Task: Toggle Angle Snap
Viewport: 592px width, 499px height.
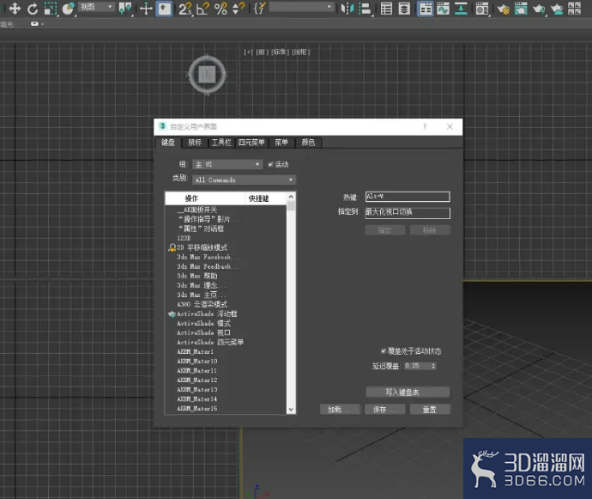Action: (202, 9)
